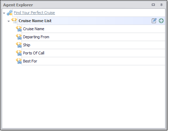Click the capture icon beside Best For
This screenshot has width=169, height=132.
[x=19, y=61]
